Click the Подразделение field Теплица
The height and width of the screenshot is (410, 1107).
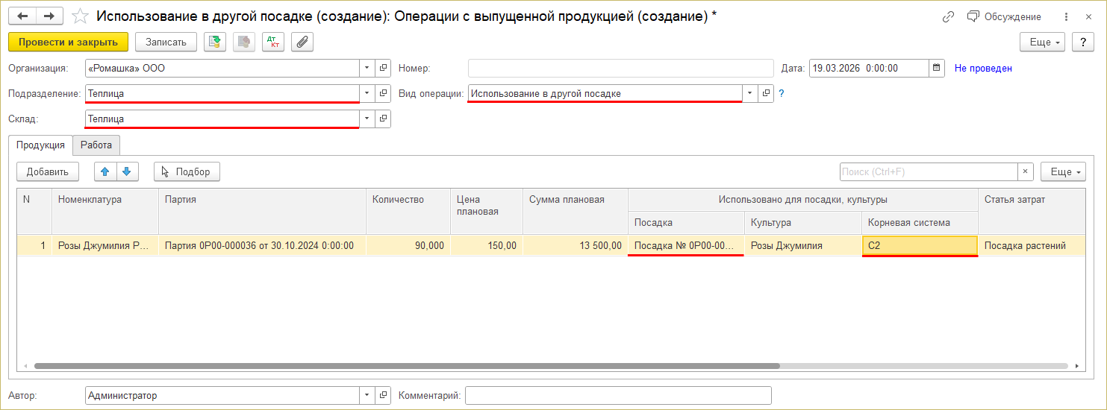coord(222,93)
